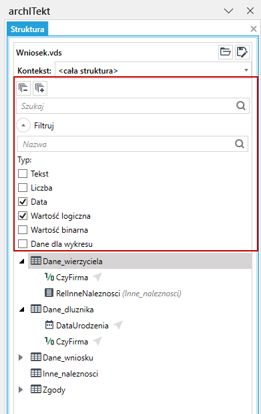Close the Struktura tab
The height and width of the screenshot is (414, 261).
[254, 29]
